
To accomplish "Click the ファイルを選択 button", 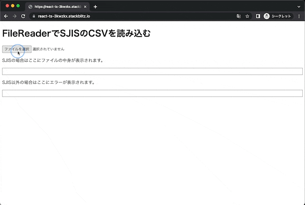I will [x=17, y=49].
